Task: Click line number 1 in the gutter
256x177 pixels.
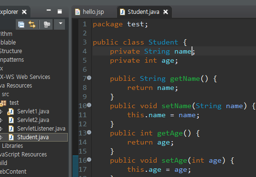Action: click(85, 24)
